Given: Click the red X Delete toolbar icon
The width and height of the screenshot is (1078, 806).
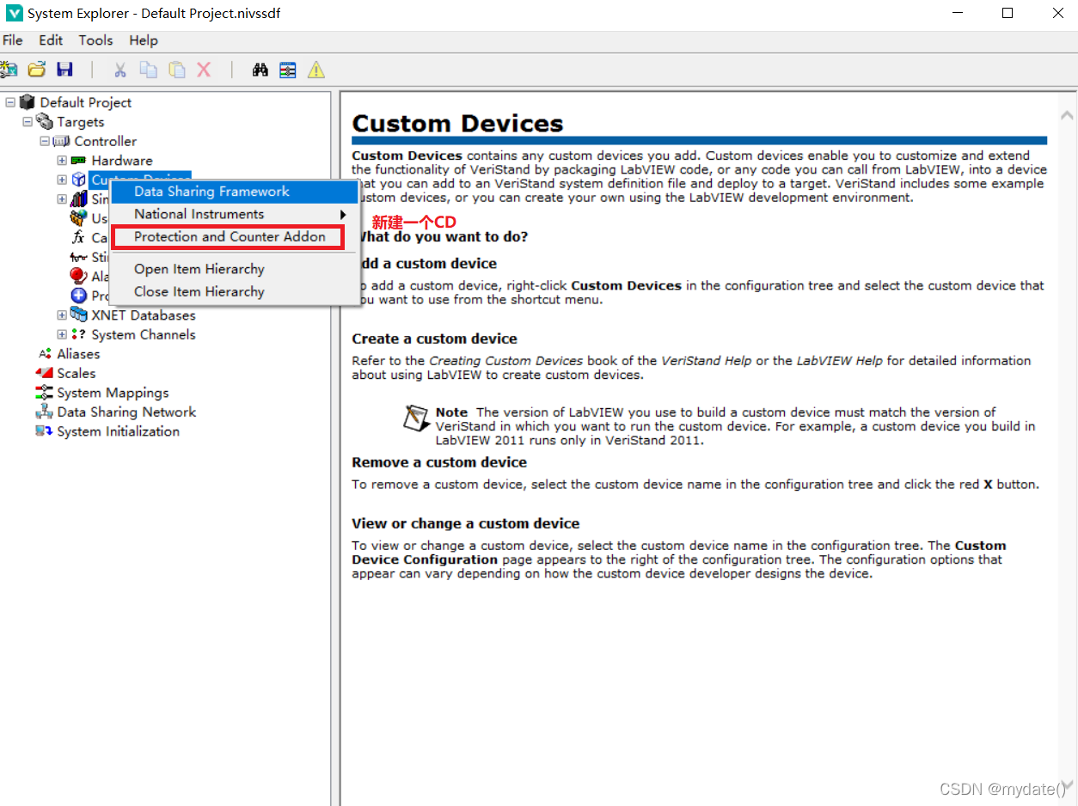Looking at the screenshot, I should tap(204, 70).
